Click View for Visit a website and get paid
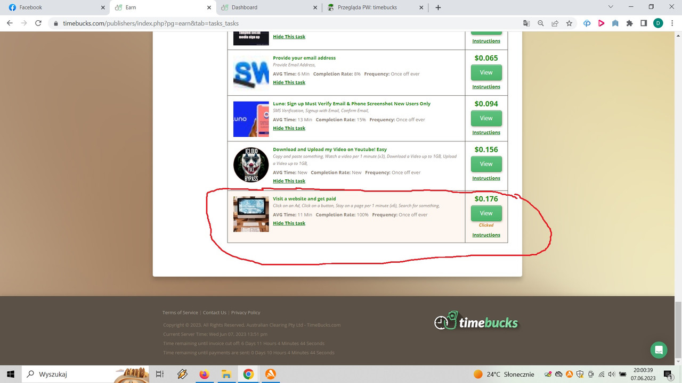682x383 pixels. 486,213
